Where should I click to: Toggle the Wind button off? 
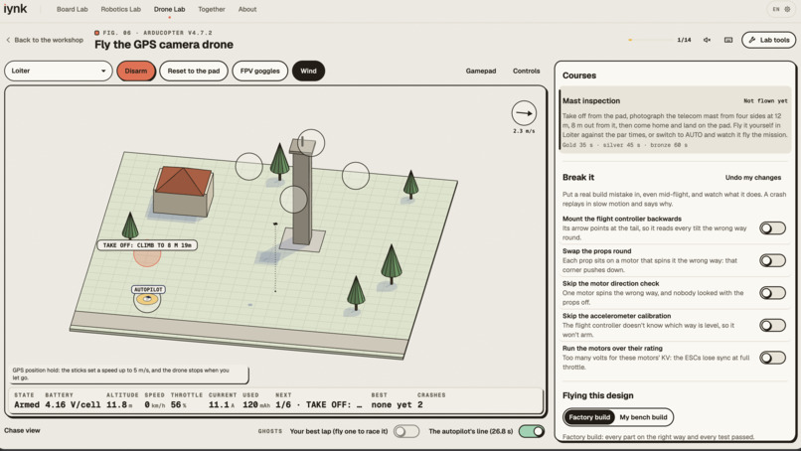pos(308,71)
